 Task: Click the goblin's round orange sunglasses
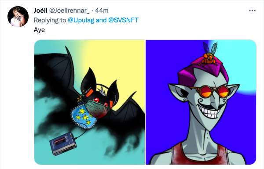(x=212, y=92)
